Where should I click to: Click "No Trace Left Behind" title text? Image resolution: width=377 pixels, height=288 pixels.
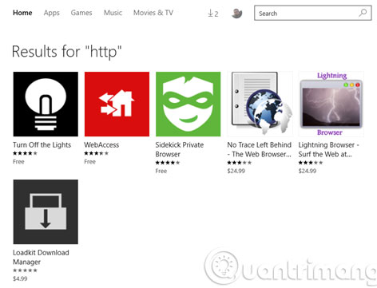click(x=260, y=149)
